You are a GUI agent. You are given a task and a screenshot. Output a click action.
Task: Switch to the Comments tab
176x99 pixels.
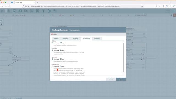(x=97, y=39)
